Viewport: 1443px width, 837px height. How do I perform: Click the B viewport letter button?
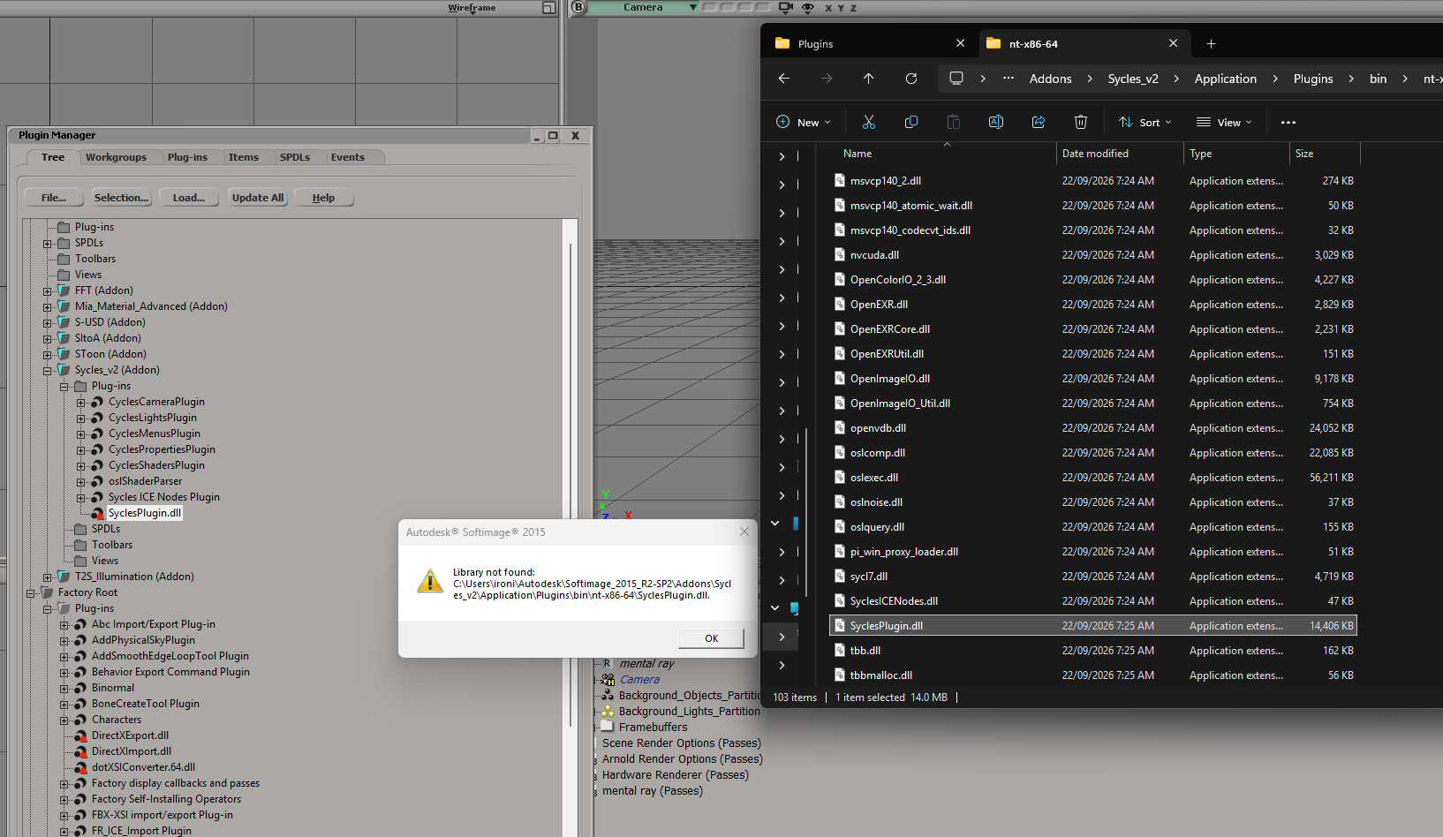578,7
